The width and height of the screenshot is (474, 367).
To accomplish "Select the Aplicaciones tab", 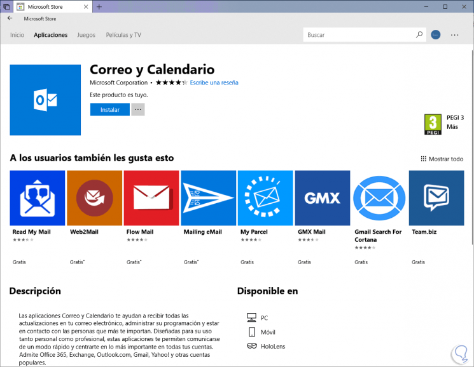I will pyautogui.click(x=50, y=35).
